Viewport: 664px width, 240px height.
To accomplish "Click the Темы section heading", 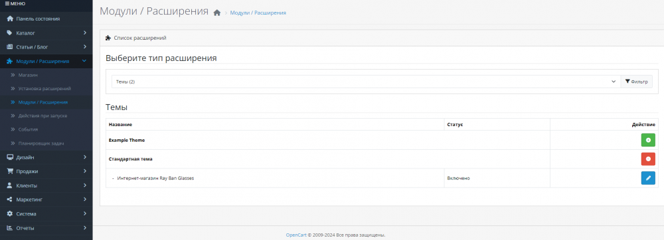I will (116, 107).
